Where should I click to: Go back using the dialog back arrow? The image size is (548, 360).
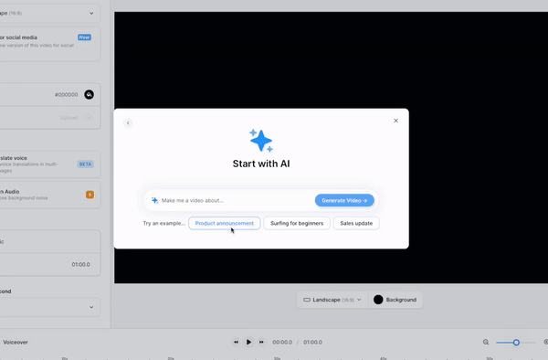pyautogui.click(x=128, y=122)
